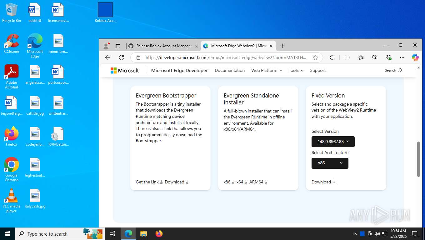This screenshot has height=240, width=425.
Task: Expand the Web Platform menu
Action: click(x=267, y=71)
